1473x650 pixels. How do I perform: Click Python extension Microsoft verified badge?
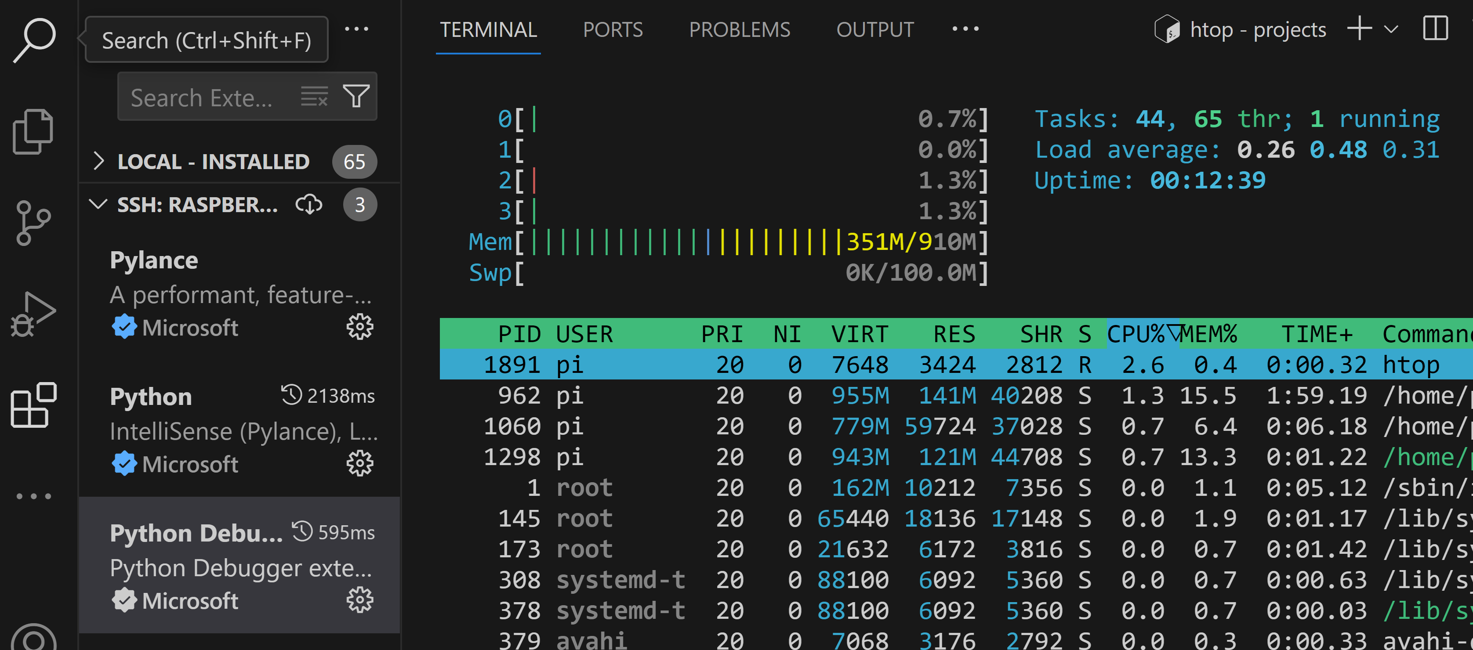pyautogui.click(x=124, y=464)
